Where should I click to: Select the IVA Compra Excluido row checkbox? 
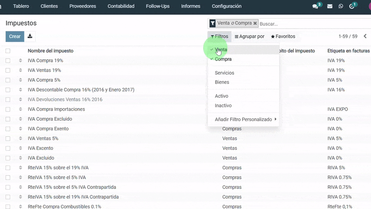(x=8, y=119)
